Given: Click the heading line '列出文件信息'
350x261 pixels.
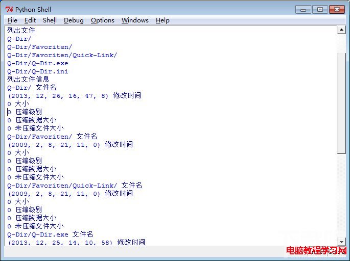Looking at the screenshot, I should (28, 79).
